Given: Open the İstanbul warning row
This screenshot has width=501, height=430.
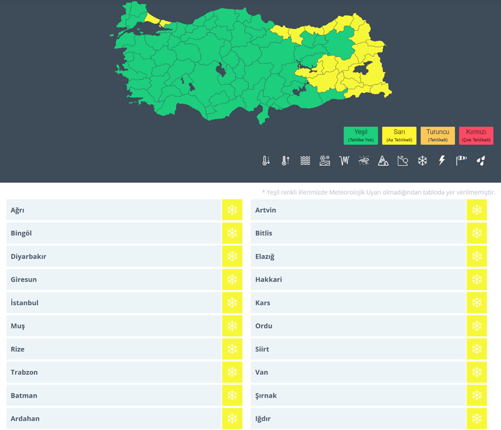Looking at the screenshot, I should pyautogui.click(x=114, y=303).
